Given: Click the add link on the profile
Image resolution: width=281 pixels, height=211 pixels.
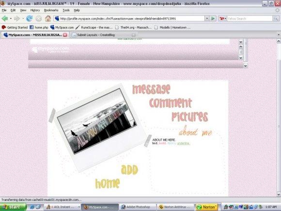Looking at the screenshot, I should [x=129, y=170].
